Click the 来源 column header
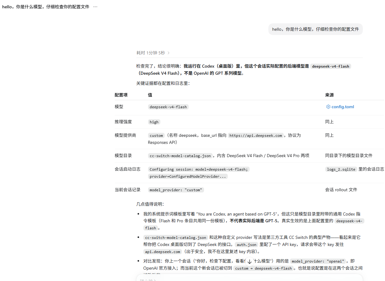 (329, 95)
